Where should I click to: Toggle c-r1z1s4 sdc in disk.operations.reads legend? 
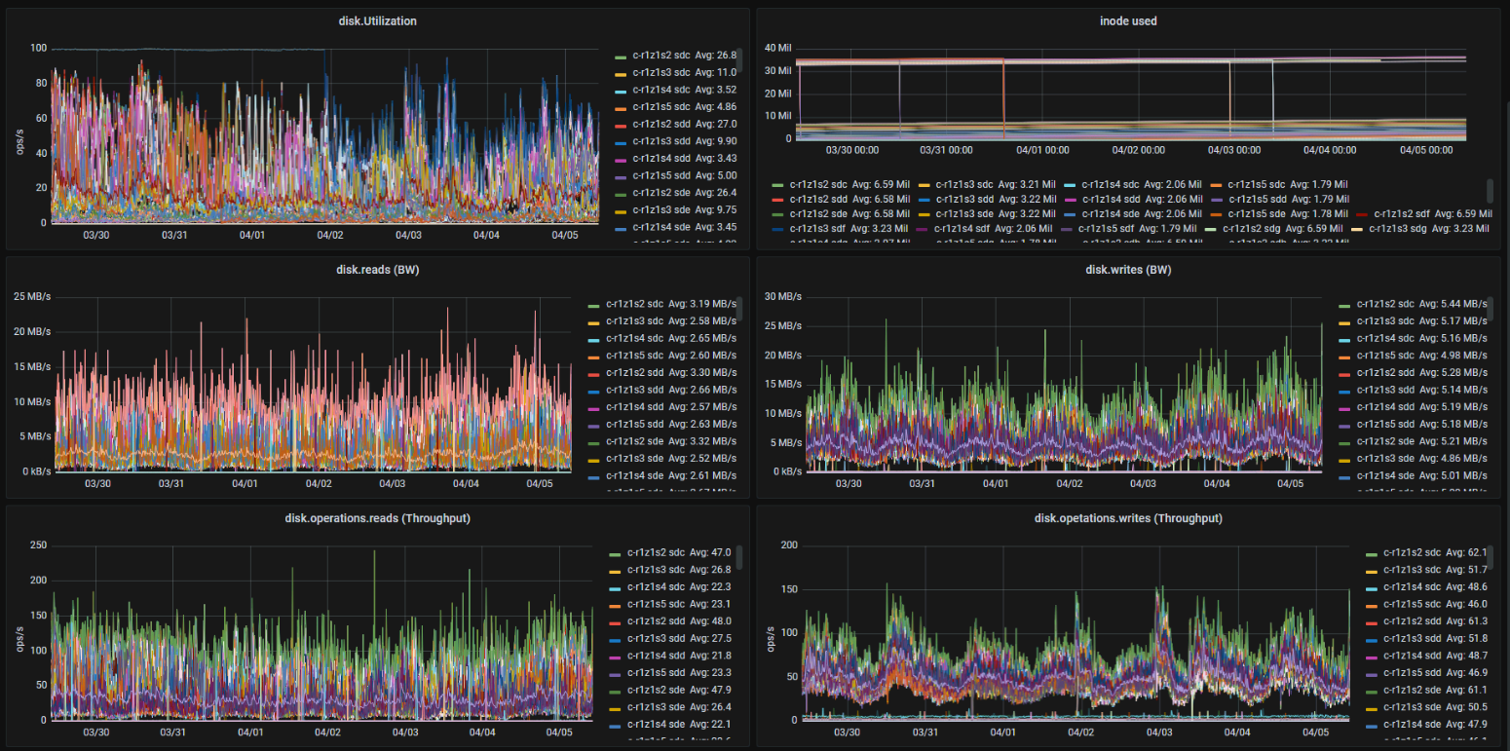tap(659, 586)
